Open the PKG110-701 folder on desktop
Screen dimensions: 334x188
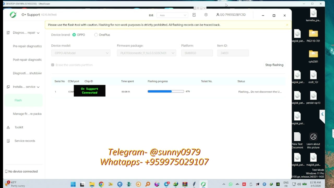tap(313, 36)
